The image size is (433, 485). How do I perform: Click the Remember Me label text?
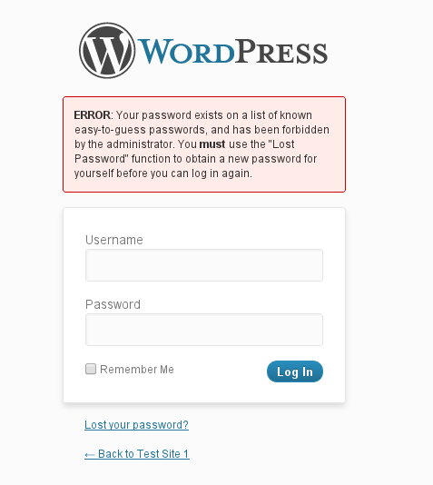point(137,370)
